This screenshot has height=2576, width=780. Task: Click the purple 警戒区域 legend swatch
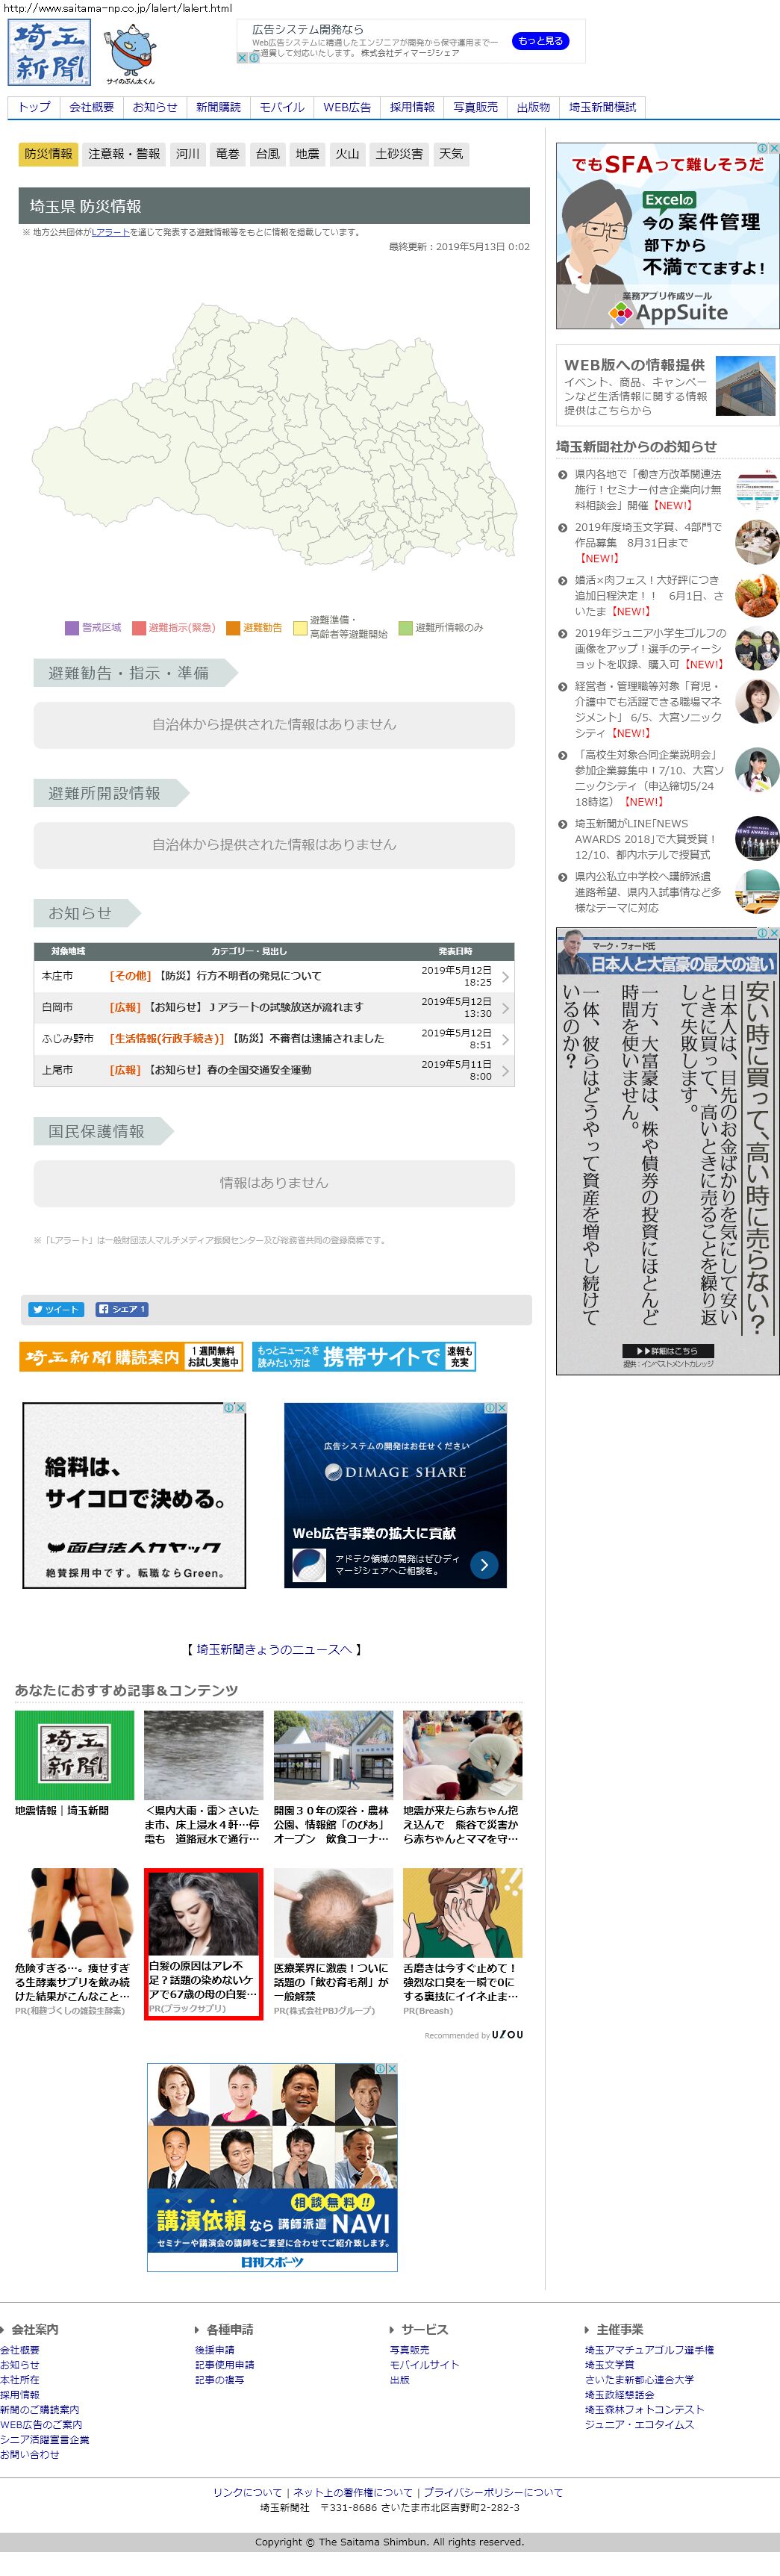click(71, 628)
